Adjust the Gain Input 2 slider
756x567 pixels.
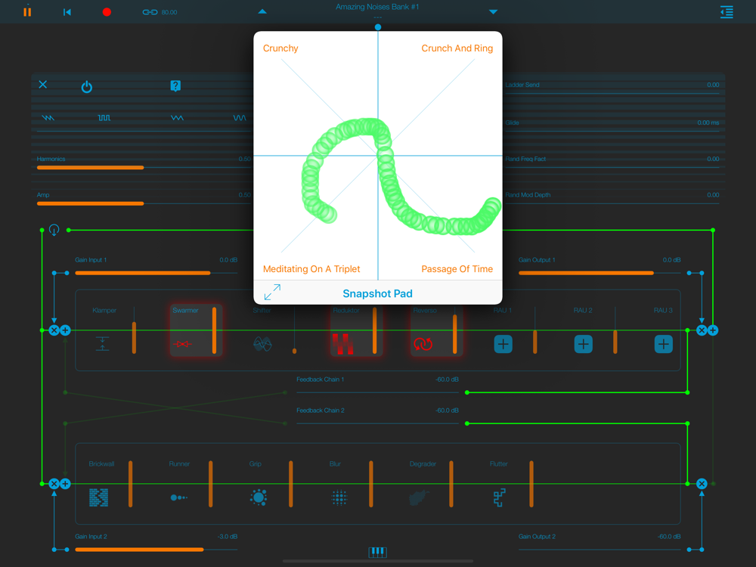point(156,549)
